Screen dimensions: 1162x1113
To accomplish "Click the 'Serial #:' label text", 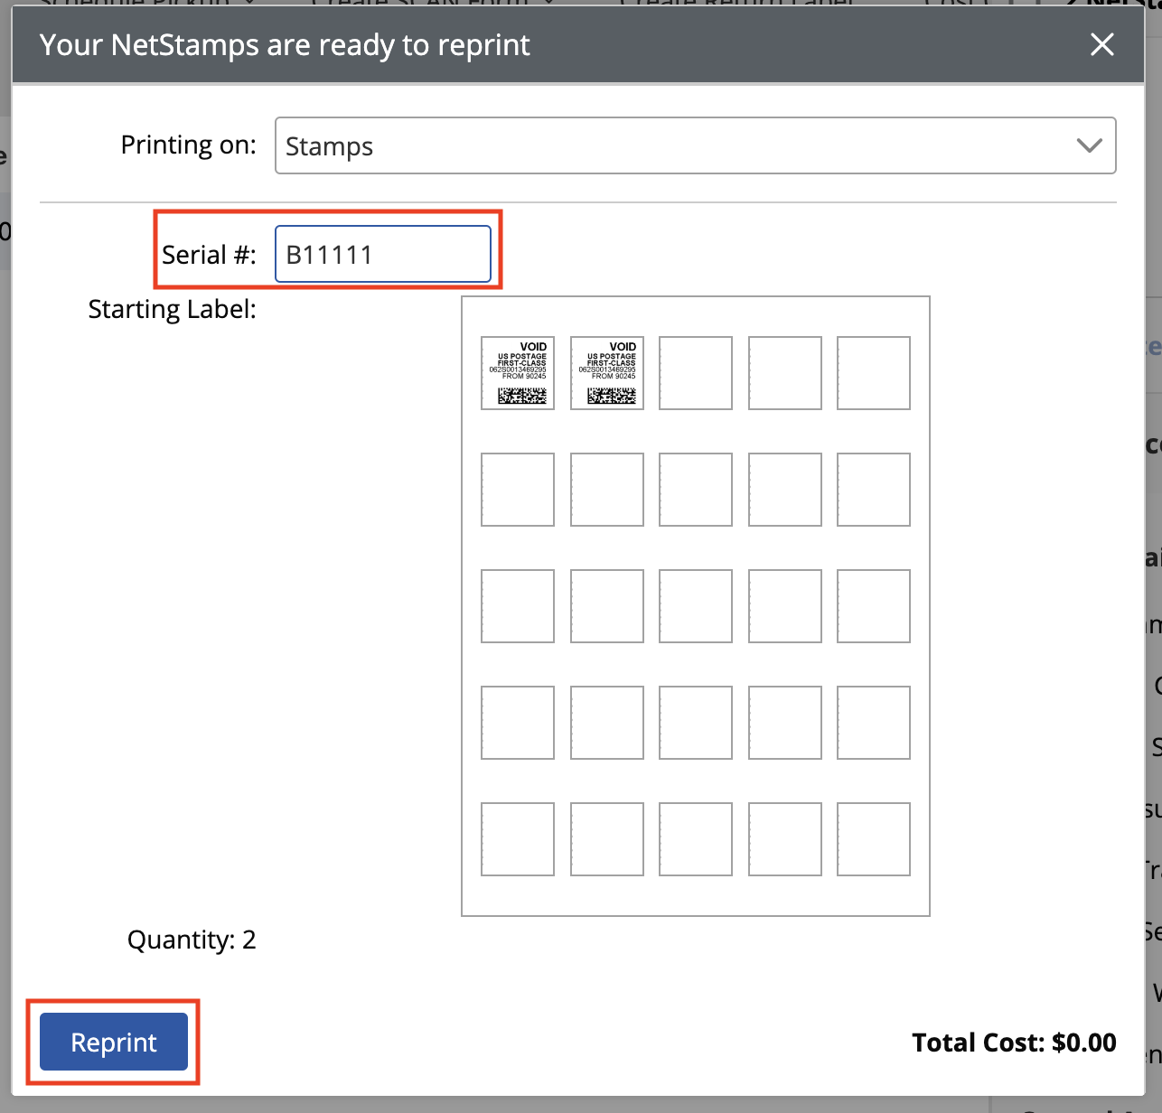I will (209, 255).
